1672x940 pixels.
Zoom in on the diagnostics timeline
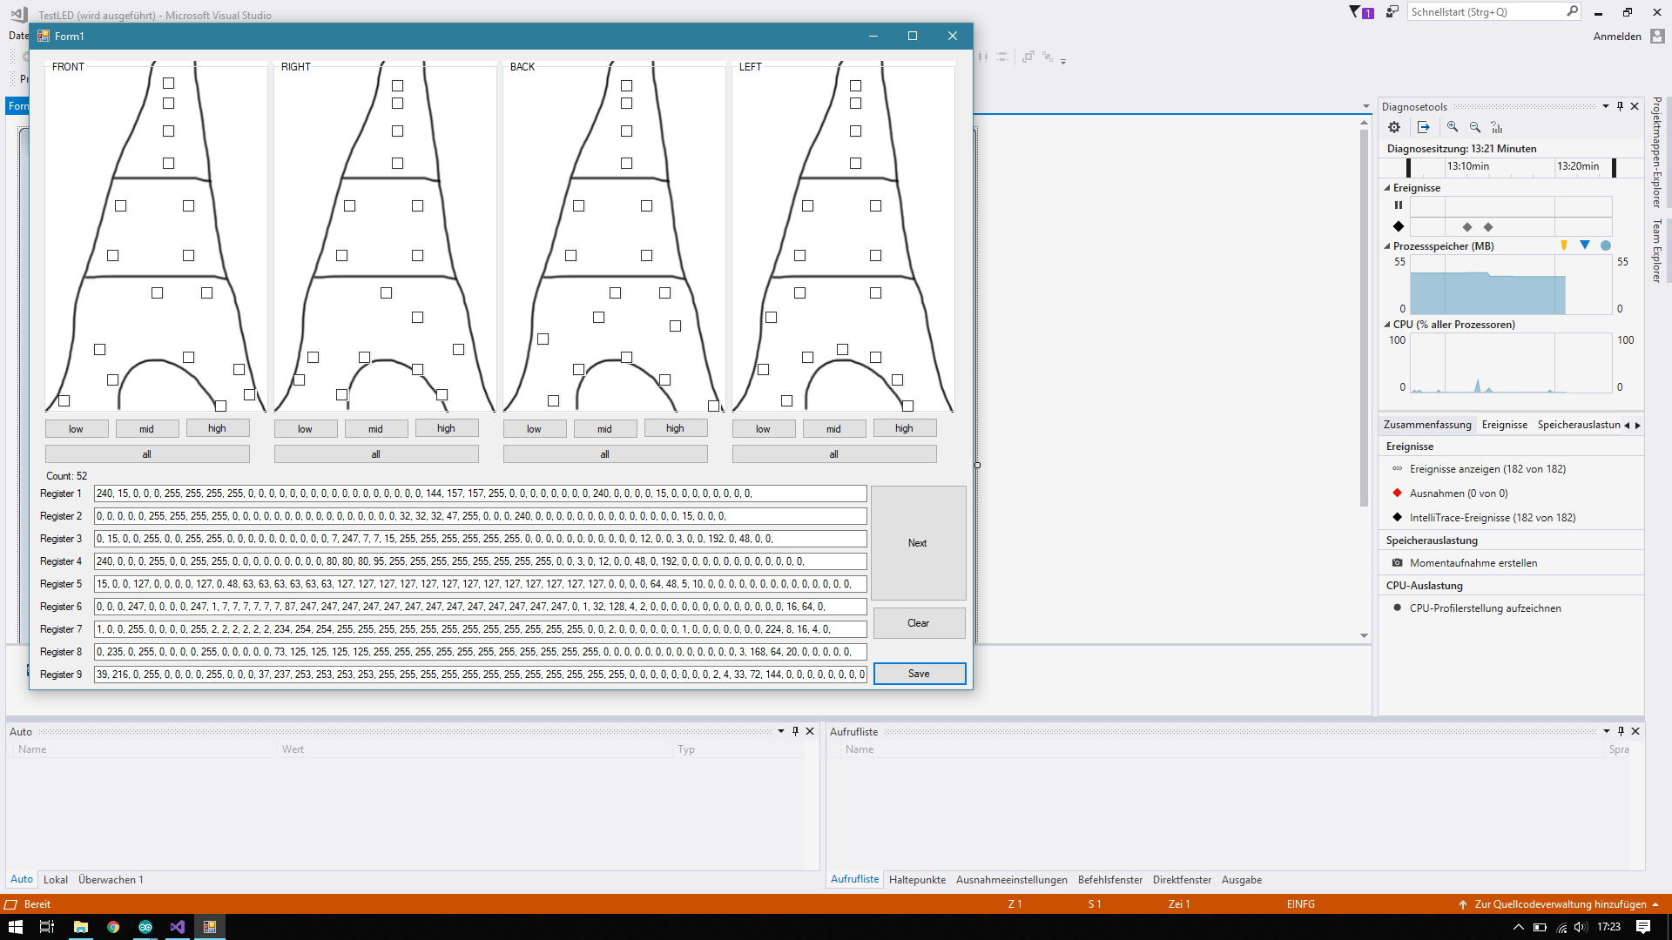click(x=1453, y=127)
